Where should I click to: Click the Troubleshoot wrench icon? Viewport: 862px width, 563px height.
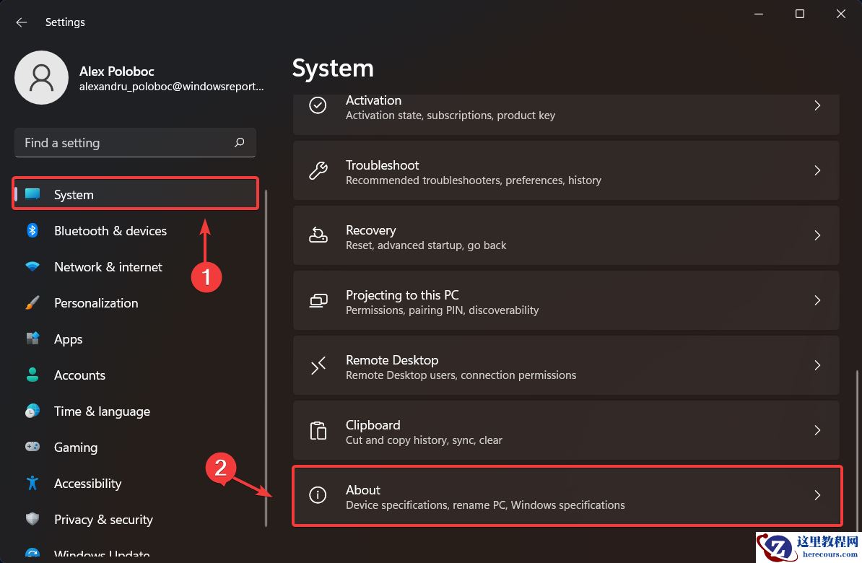point(318,170)
